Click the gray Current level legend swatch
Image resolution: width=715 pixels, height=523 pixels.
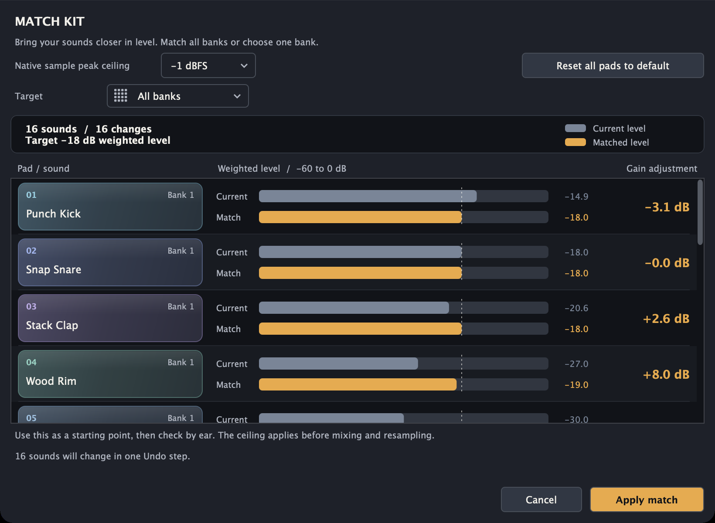pyautogui.click(x=575, y=128)
